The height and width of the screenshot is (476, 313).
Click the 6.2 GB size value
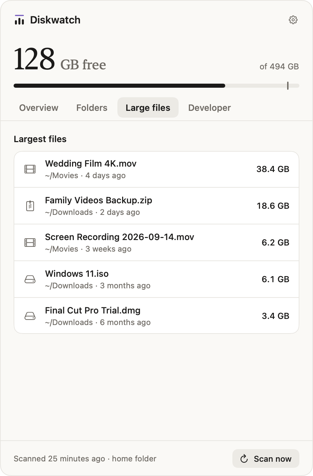[x=276, y=242]
